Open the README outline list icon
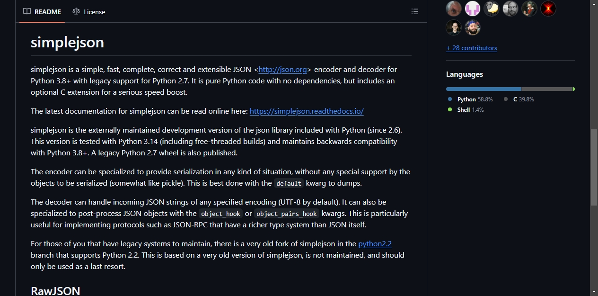The width and height of the screenshot is (598, 296). click(415, 11)
